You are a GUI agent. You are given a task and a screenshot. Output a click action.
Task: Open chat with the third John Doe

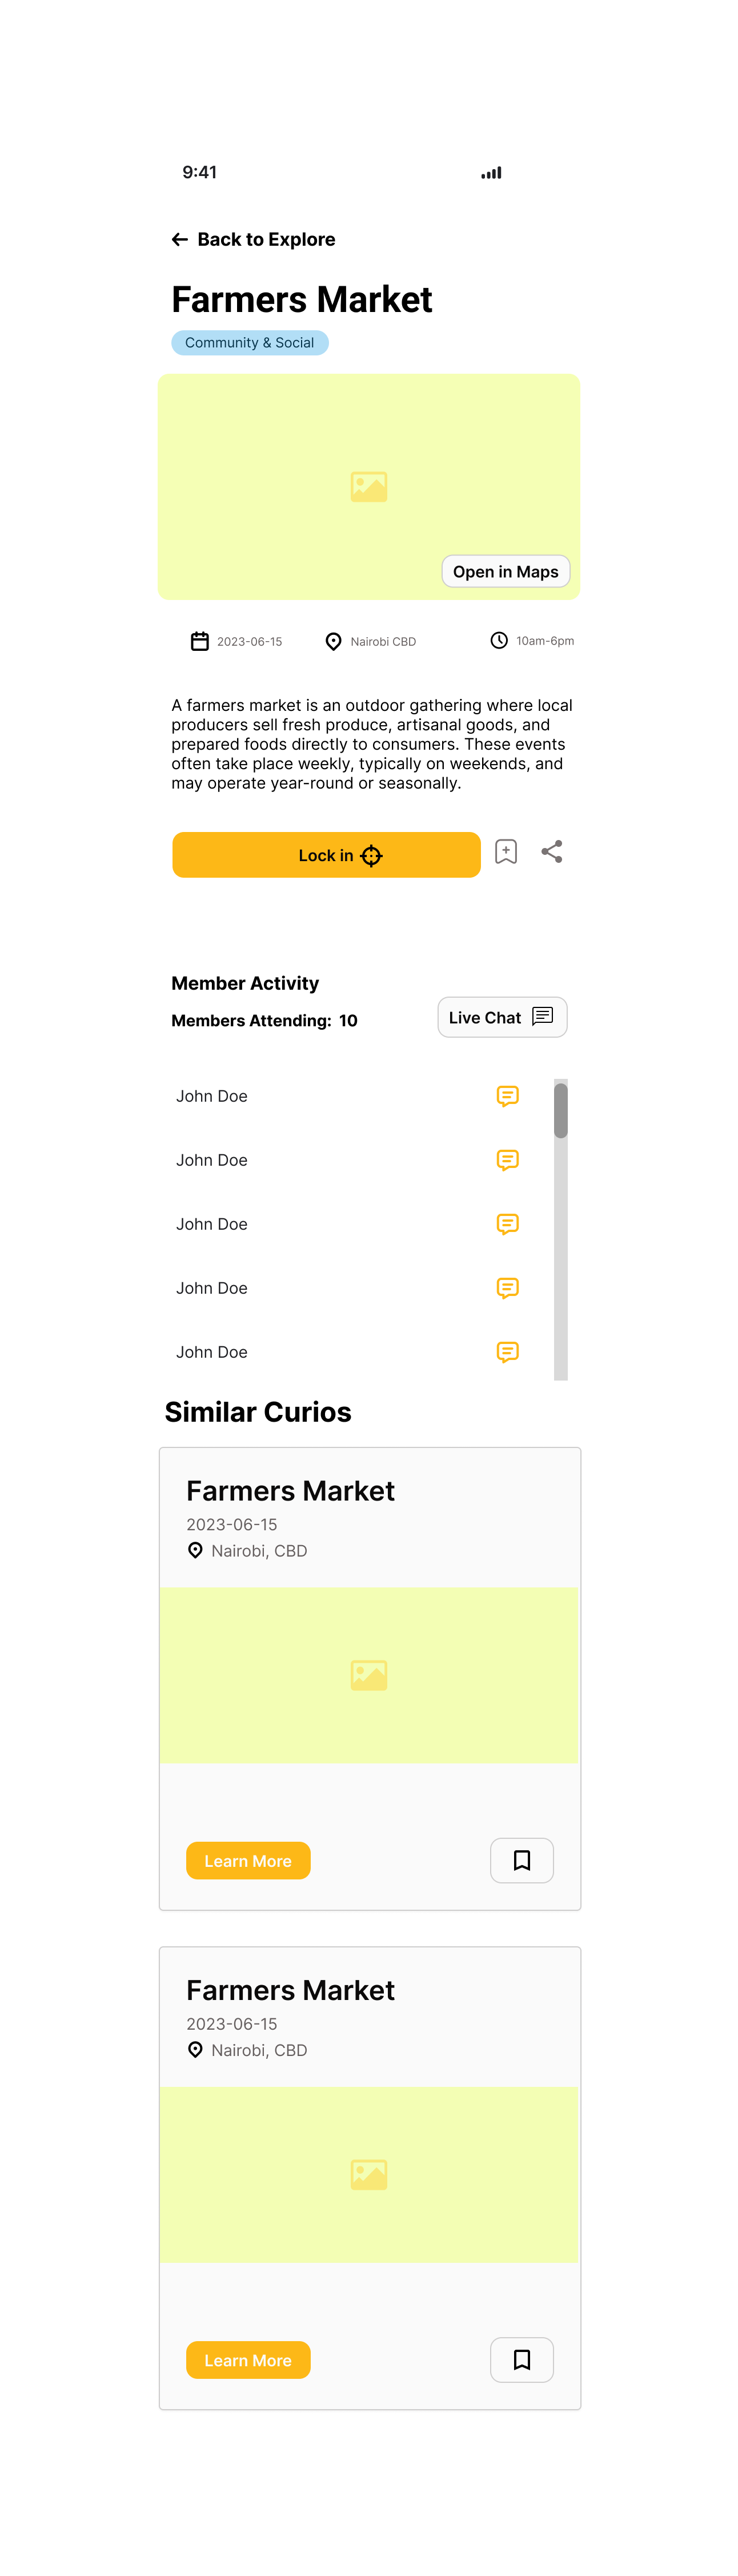(508, 1224)
